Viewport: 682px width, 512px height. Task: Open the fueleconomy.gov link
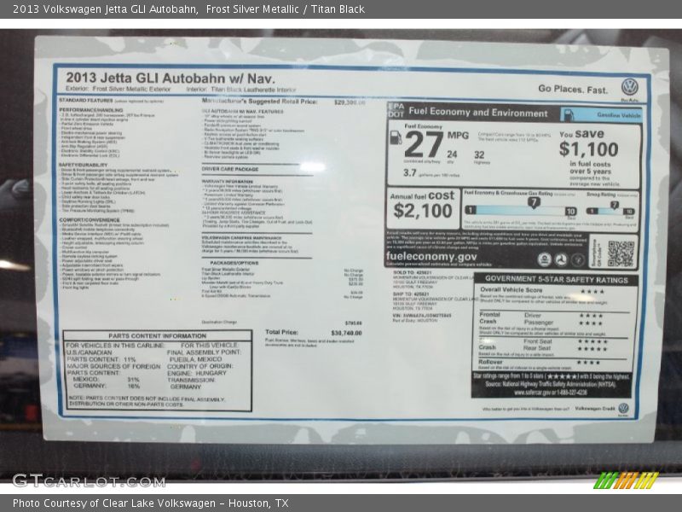point(431,257)
